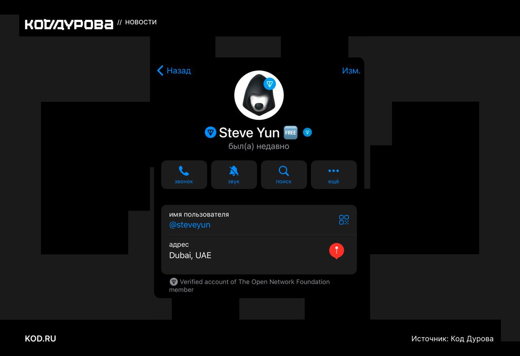The image size is (520, 356).
Task: Click the FREE emoji badge after the name
Action: click(x=290, y=132)
